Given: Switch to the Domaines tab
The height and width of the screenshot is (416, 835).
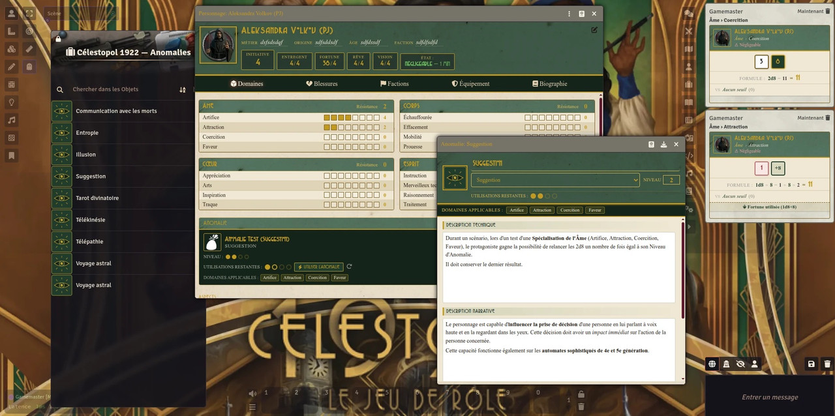Looking at the screenshot, I should click(x=247, y=83).
